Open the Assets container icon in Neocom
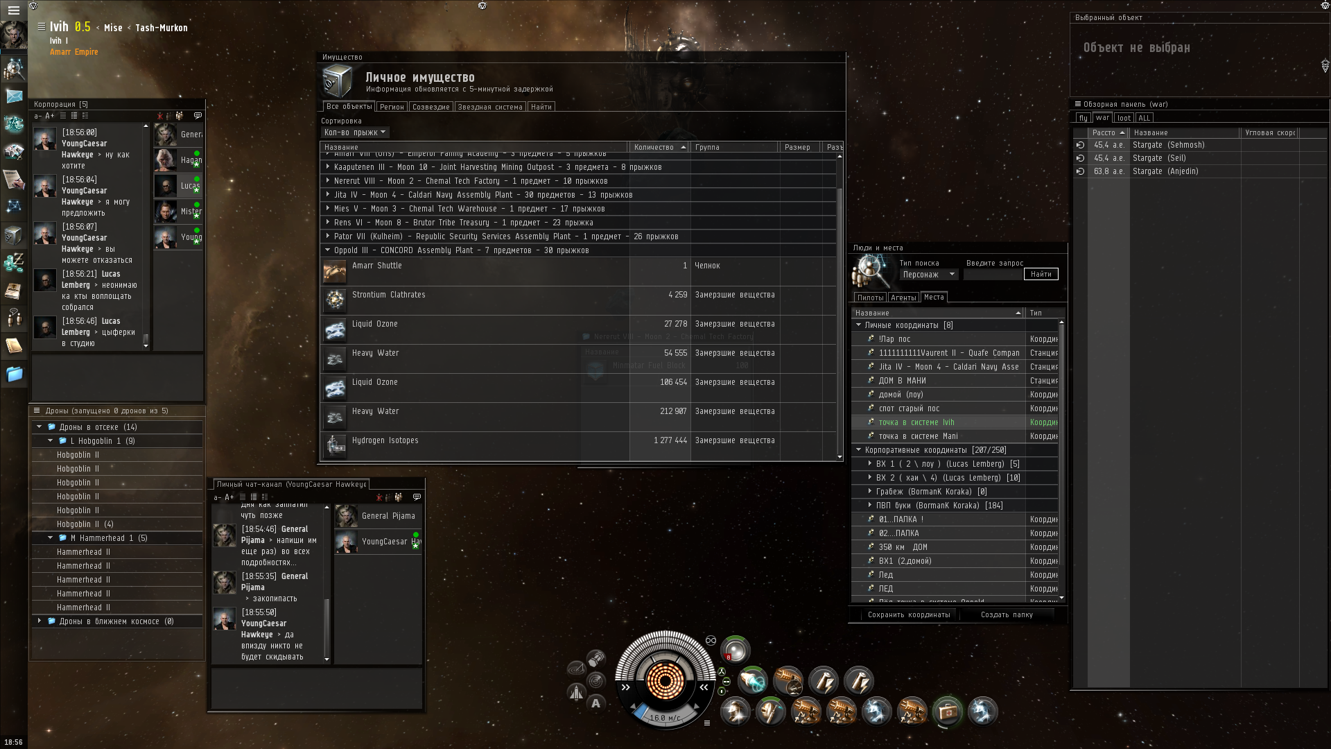This screenshot has width=1331, height=749. coord(14,235)
